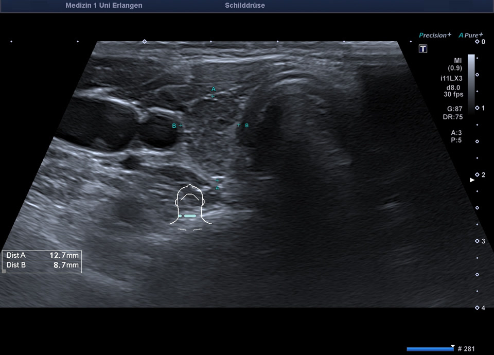Click the probe position bar on body marker
494x355 pixels.
(190, 216)
